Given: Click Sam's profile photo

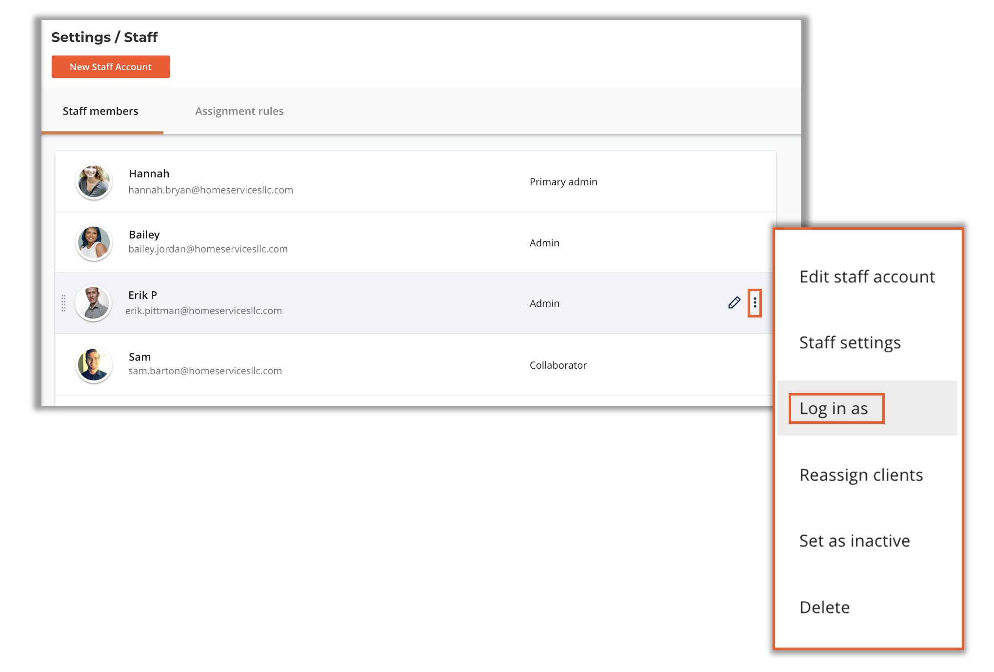Looking at the screenshot, I should click(x=94, y=364).
